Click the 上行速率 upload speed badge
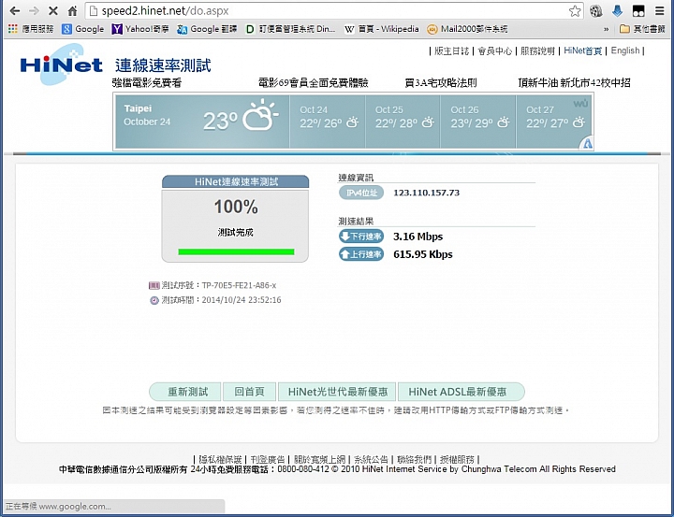 click(x=361, y=254)
